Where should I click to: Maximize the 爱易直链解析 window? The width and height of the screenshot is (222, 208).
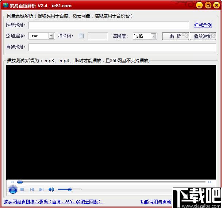pos(208,5)
